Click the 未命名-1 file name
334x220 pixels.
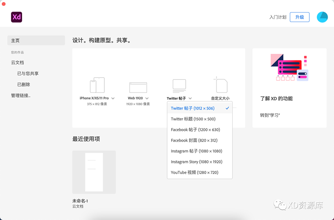(x=80, y=201)
